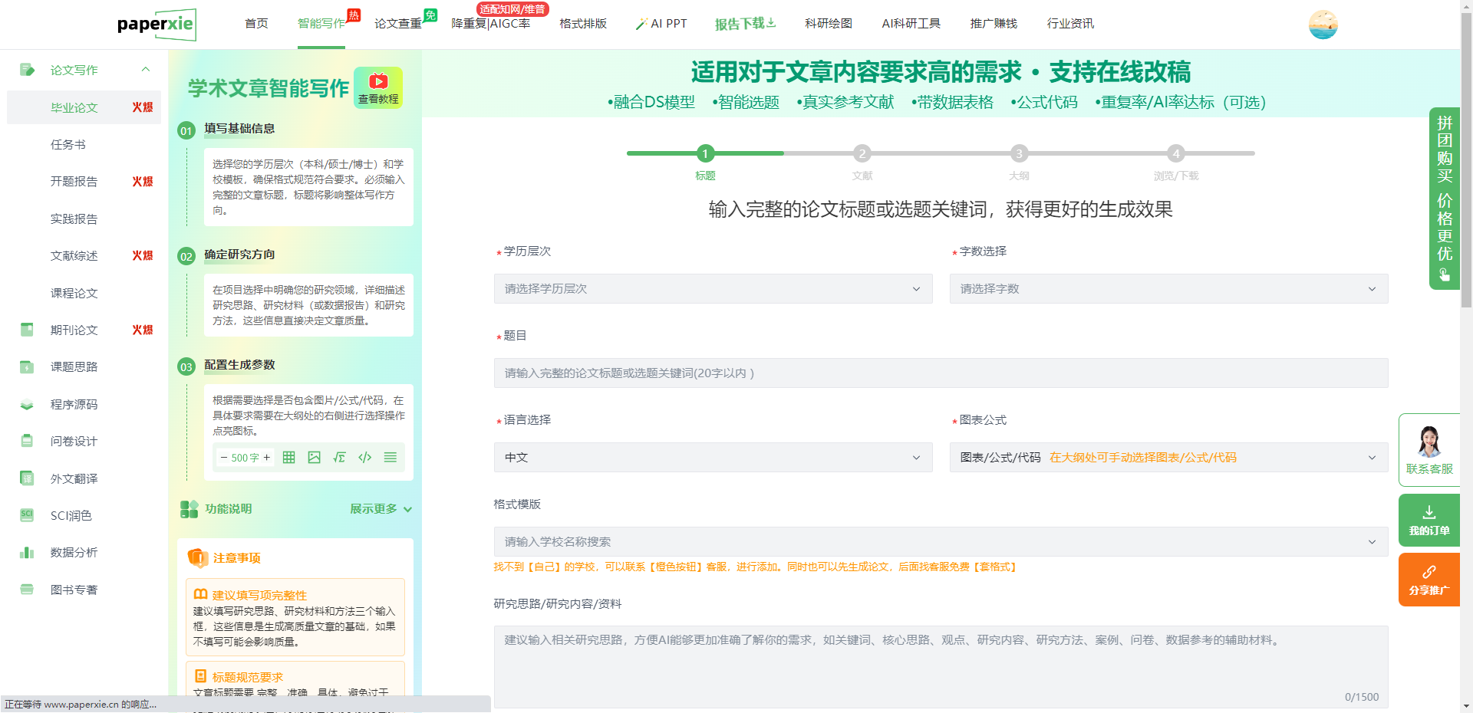Increase word count with plus stepper
The width and height of the screenshot is (1473, 713).
point(267,458)
